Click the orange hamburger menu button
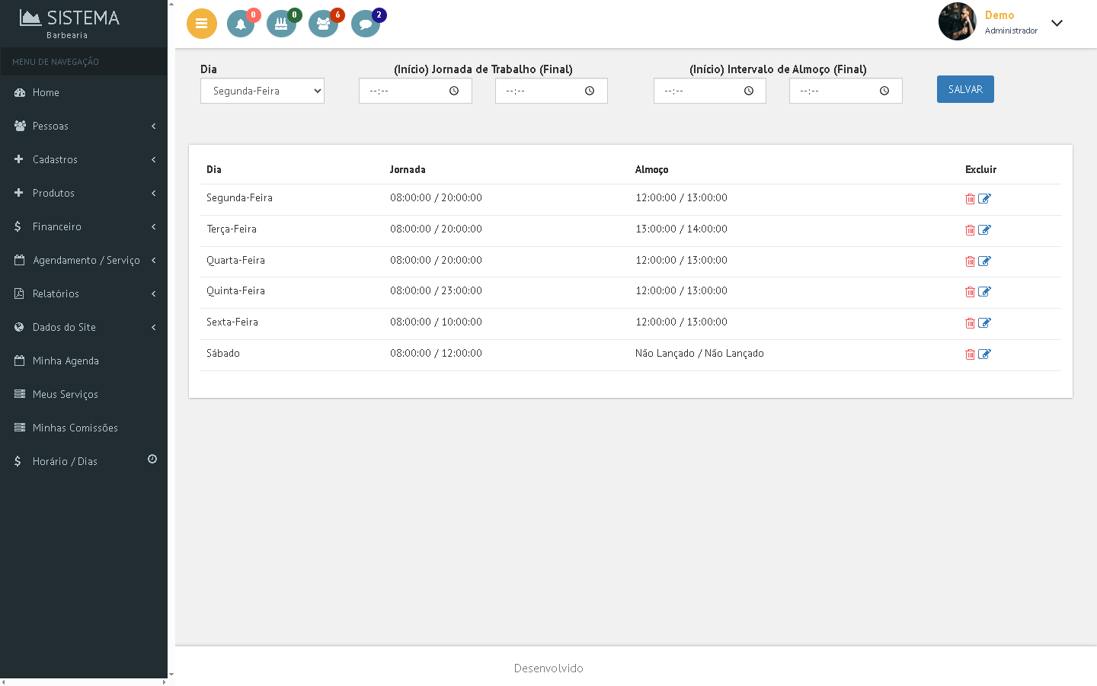 click(201, 24)
